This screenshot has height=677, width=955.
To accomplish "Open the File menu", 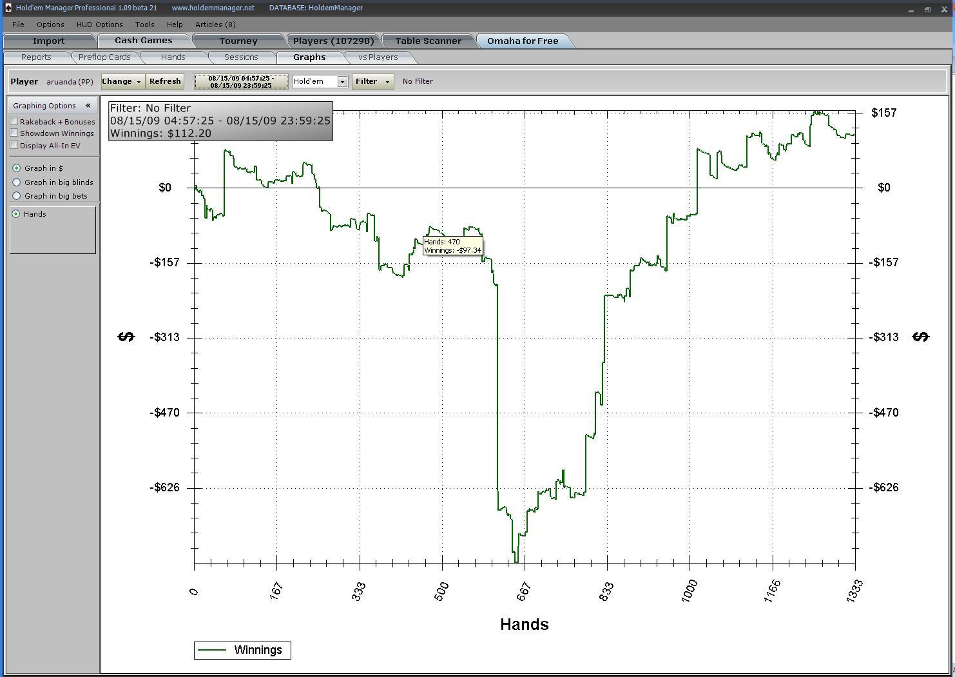I will pos(18,25).
